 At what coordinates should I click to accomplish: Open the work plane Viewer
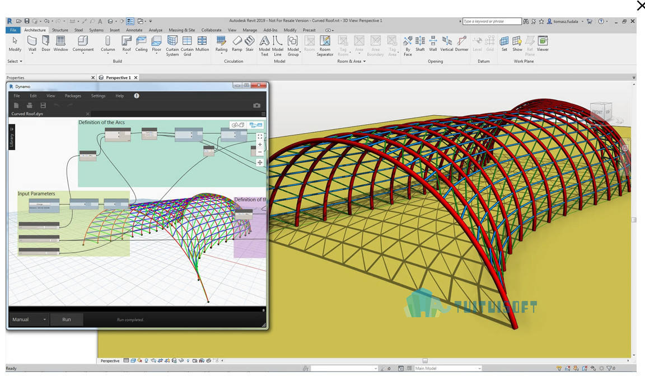pyautogui.click(x=543, y=44)
